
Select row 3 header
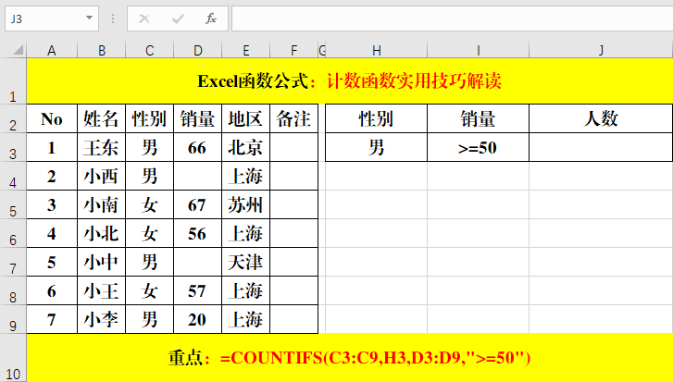pos(13,147)
